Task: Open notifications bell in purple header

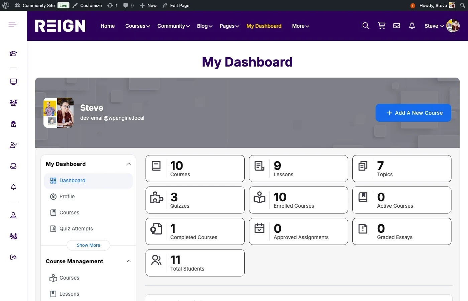Action: pyautogui.click(x=412, y=26)
